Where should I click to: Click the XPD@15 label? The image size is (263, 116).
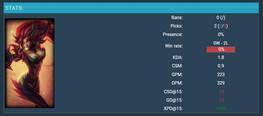pos(173,108)
